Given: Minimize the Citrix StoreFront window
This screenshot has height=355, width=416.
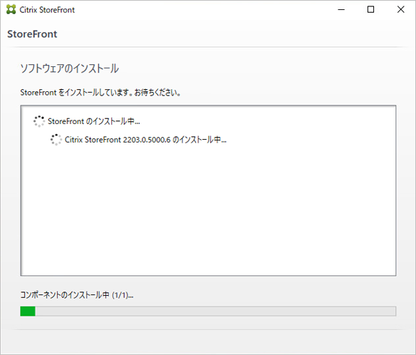Looking at the screenshot, I should click(341, 9).
